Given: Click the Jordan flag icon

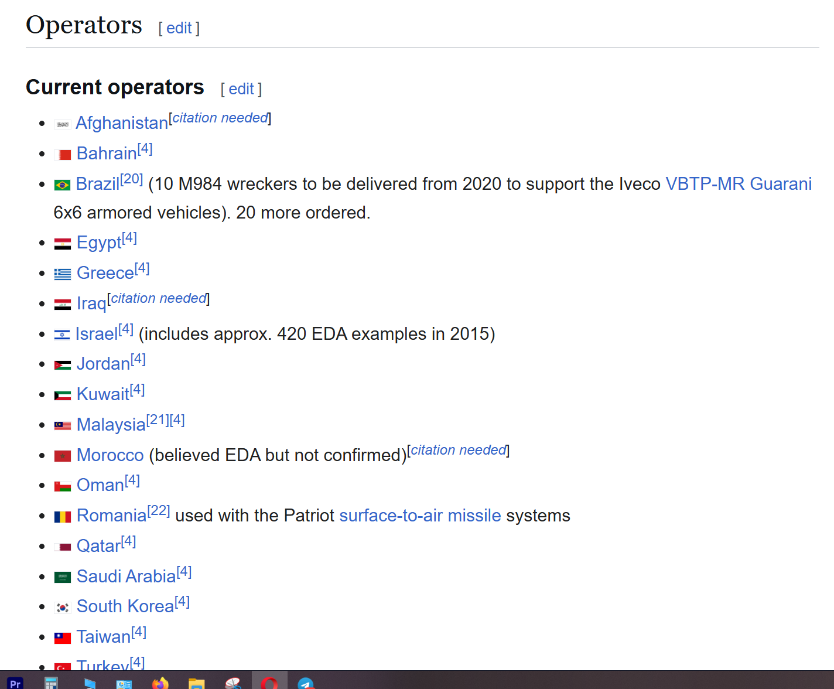Looking at the screenshot, I should click(63, 365).
